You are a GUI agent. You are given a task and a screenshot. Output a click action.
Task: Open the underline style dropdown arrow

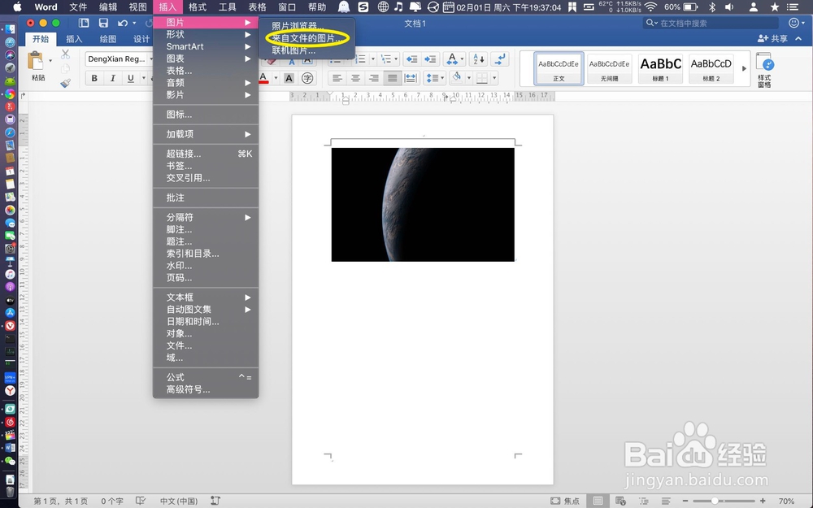click(x=144, y=78)
